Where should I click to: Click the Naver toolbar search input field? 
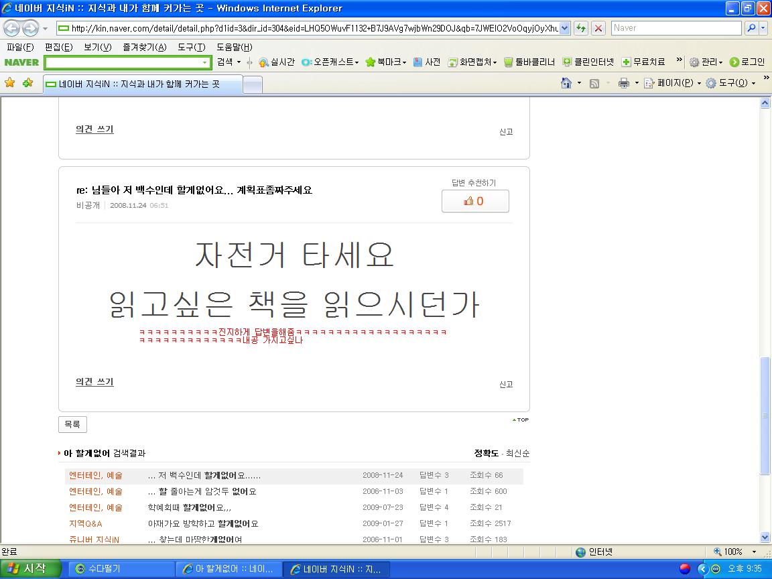point(127,62)
